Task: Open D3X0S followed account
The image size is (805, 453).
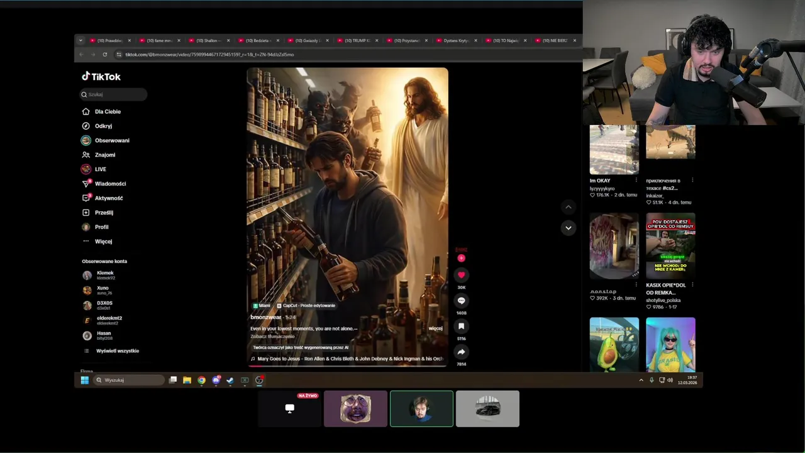Action: [x=98, y=305]
